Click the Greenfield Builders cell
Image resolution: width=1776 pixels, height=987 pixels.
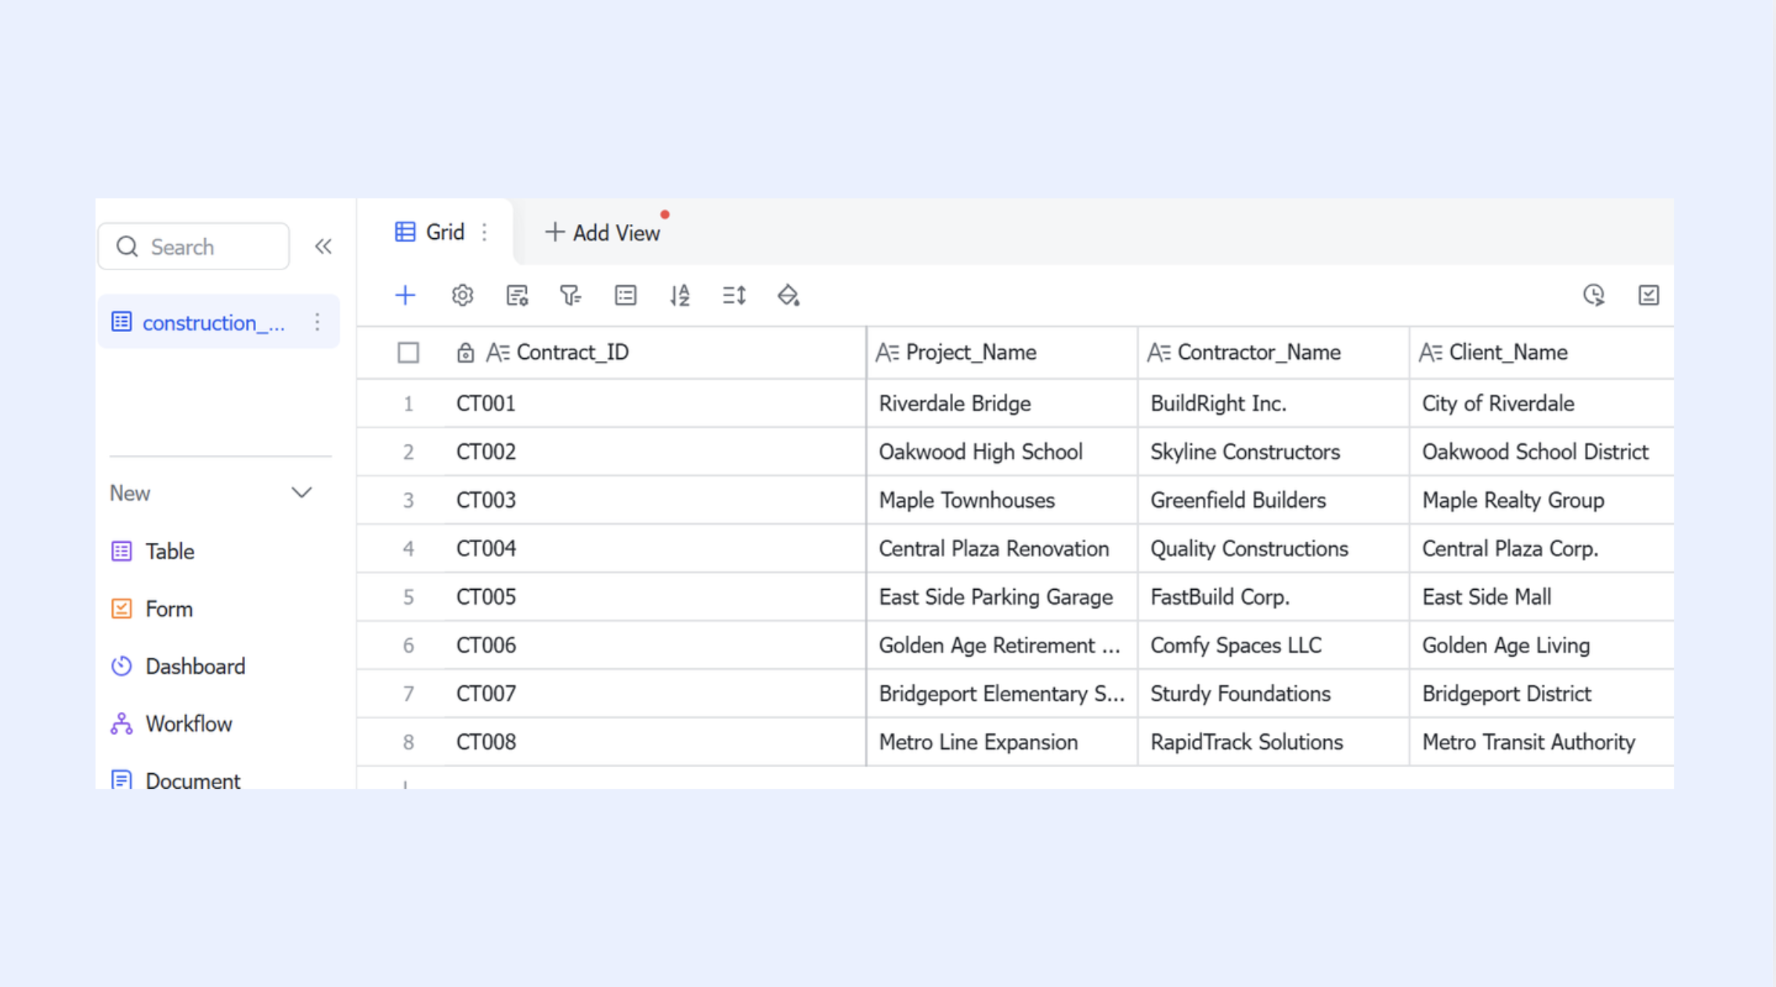[1273, 500]
